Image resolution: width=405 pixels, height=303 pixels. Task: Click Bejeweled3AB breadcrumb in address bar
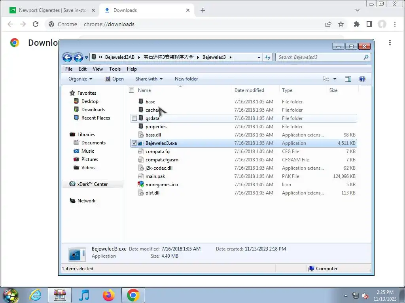[119, 57]
